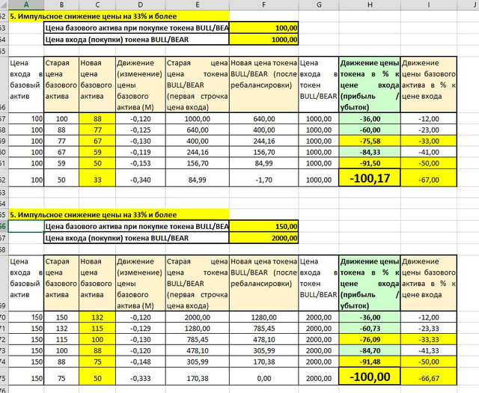Select column H header
Screen dimensions: 479x393
tap(370, 4)
